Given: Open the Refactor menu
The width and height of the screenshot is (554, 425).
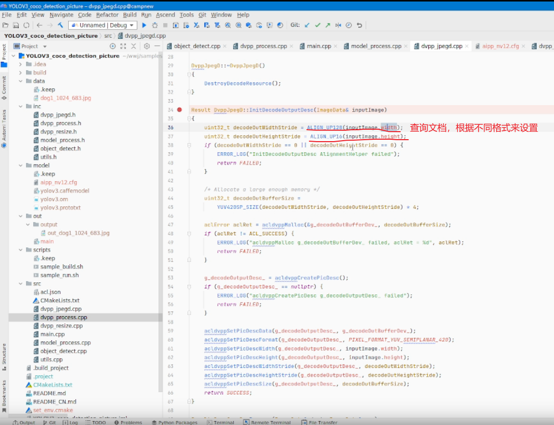Looking at the screenshot, I should 107,15.
